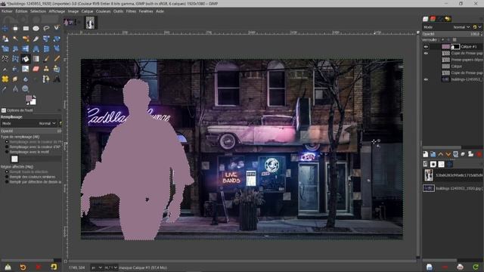Select the Flip tool

[26, 48]
